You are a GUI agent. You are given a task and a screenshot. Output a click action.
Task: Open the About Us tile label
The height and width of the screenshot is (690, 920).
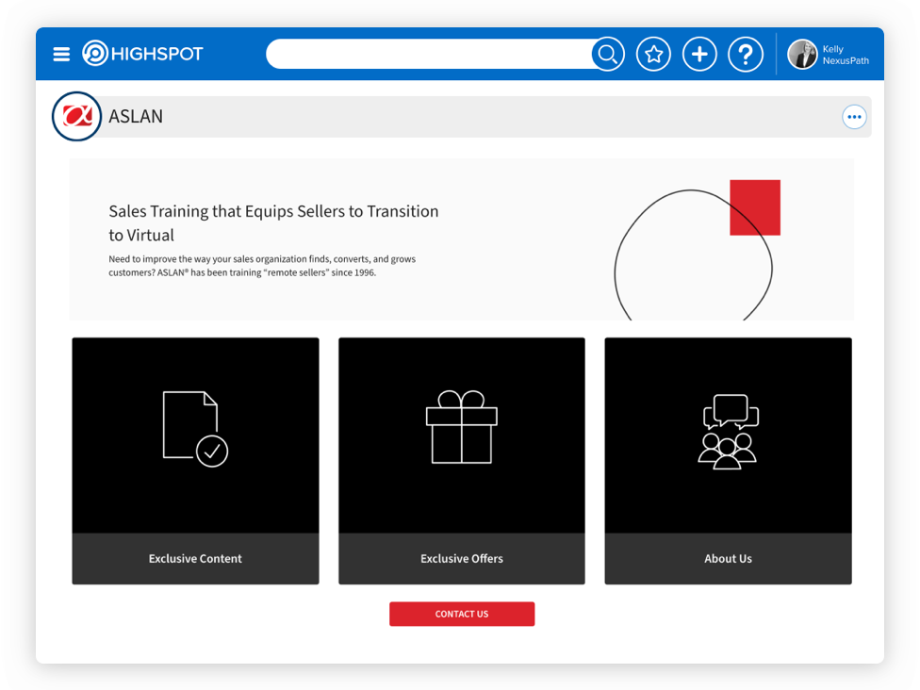click(728, 559)
